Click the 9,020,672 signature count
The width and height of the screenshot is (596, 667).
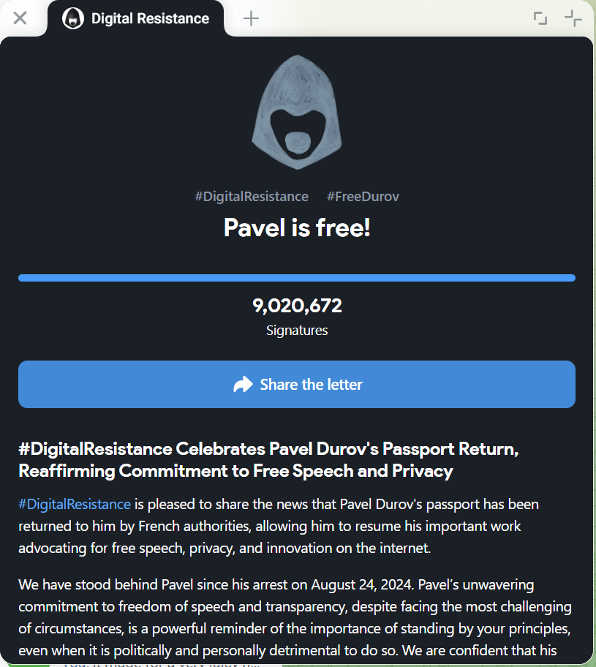click(x=297, y=306)
